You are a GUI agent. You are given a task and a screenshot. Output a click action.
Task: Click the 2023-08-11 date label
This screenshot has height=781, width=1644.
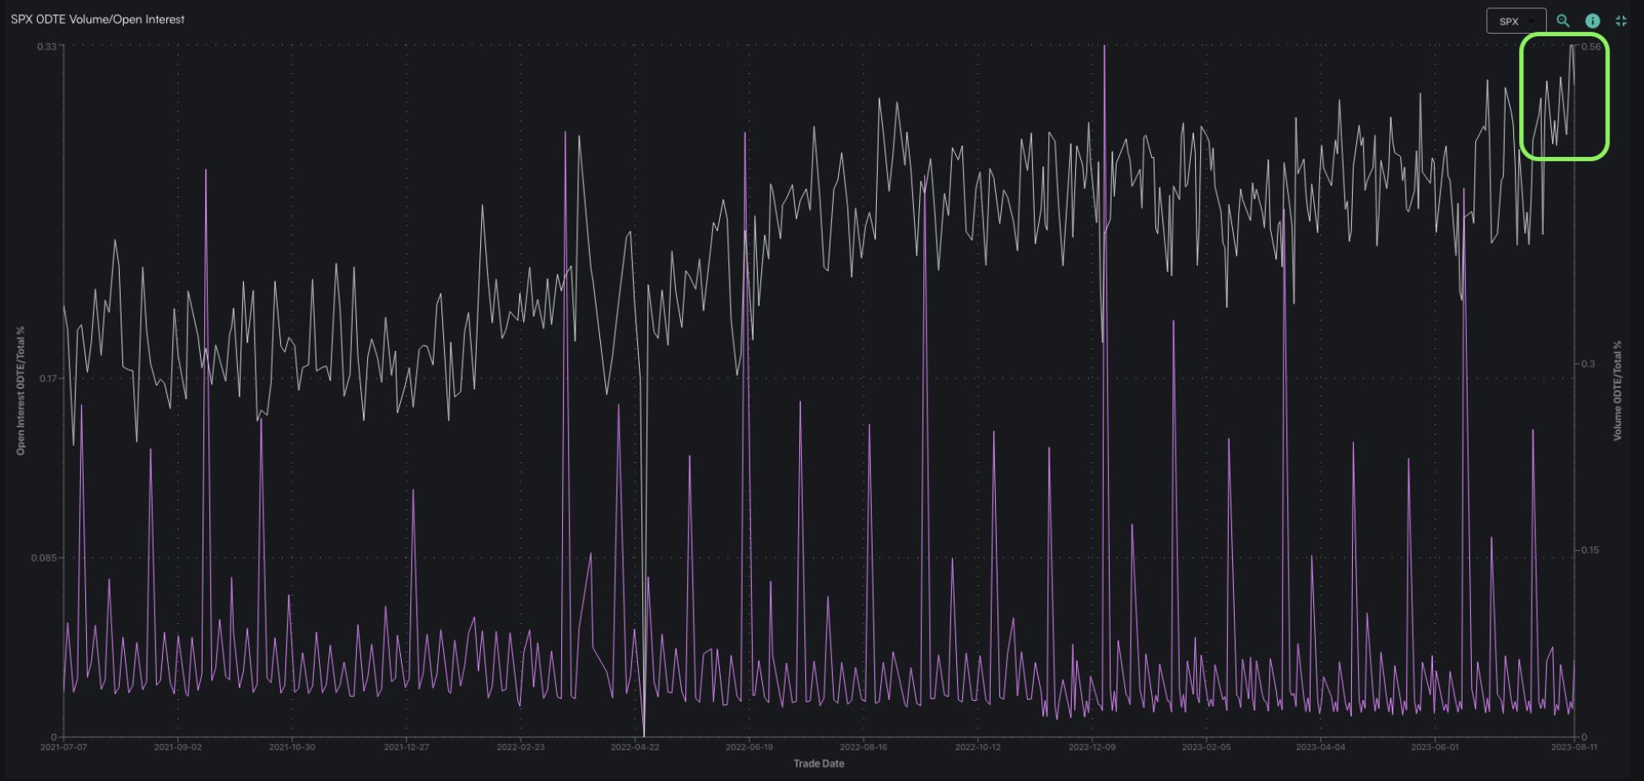point(1573,746)
